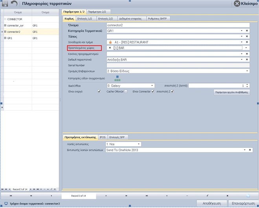Expand the connector_syr tree row
This screenshot has height=208, width=259.
5,25
